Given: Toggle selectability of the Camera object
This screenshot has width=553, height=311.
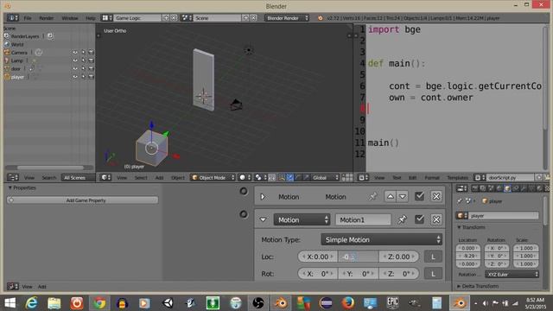Looking at the screenshot, I should [x=83, y=52].
